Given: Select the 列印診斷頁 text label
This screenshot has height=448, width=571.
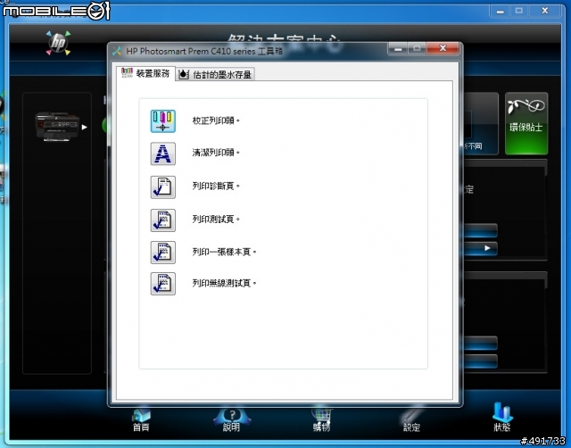Looking at the screenshot, I should [x=216, y=186].
